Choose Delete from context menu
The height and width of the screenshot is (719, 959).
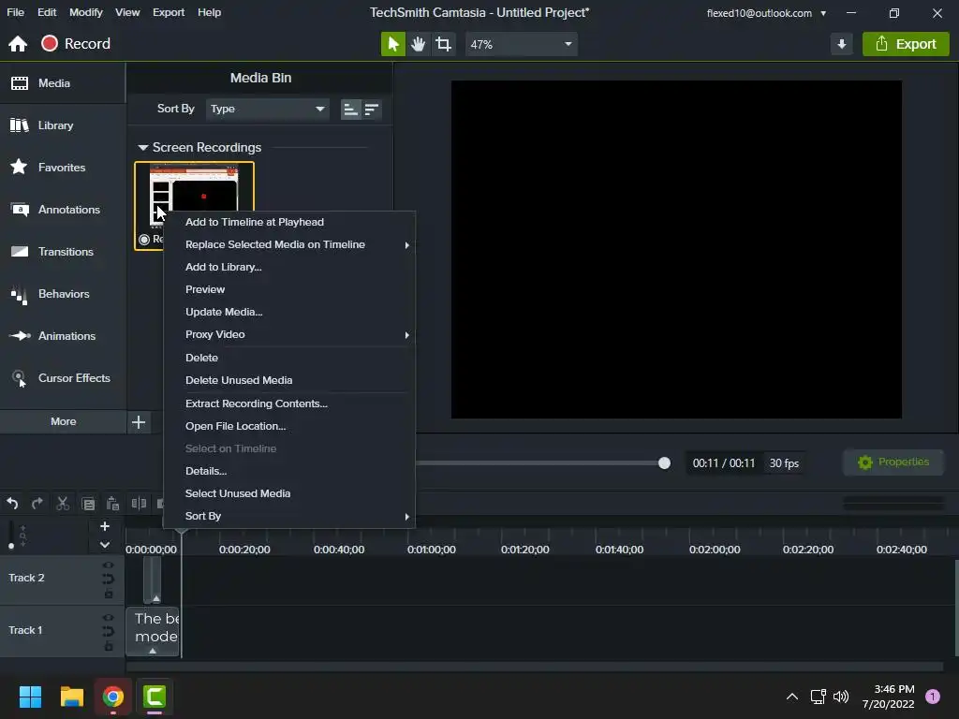pos(289,358)
